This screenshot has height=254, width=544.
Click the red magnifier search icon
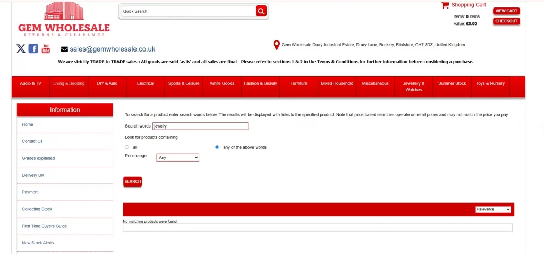(x=261, y=11)
